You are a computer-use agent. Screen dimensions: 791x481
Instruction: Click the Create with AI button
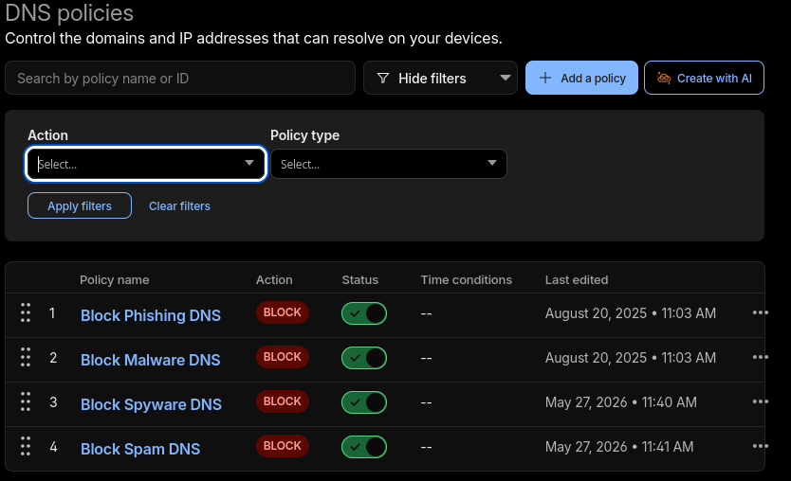705,78
